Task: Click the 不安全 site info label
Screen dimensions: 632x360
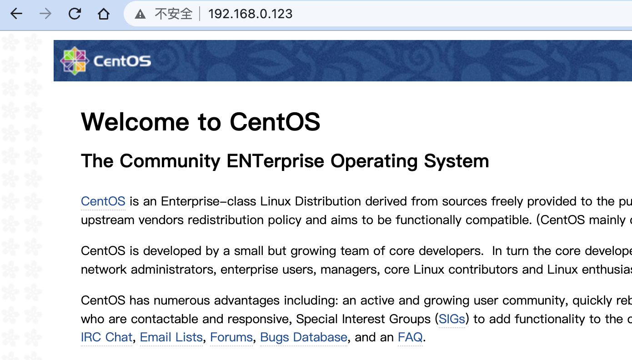Action: 173,14
